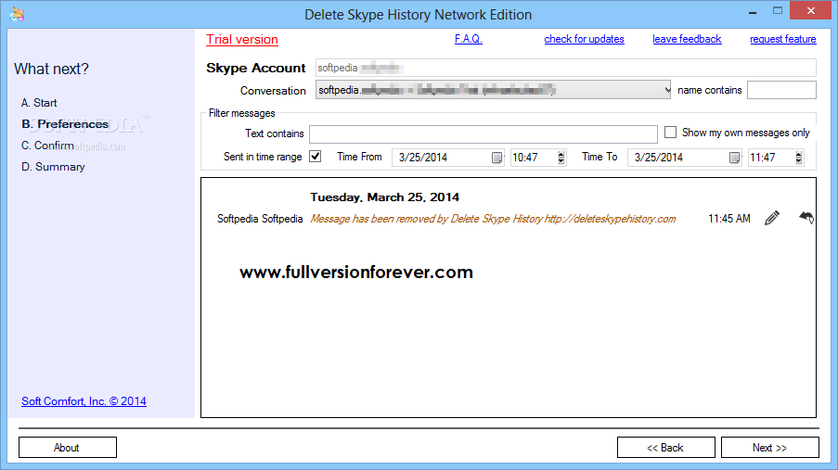Viewport: 838px width, 470px height.
Task: Select step D. Summary
Action: (x=53, y=167)
